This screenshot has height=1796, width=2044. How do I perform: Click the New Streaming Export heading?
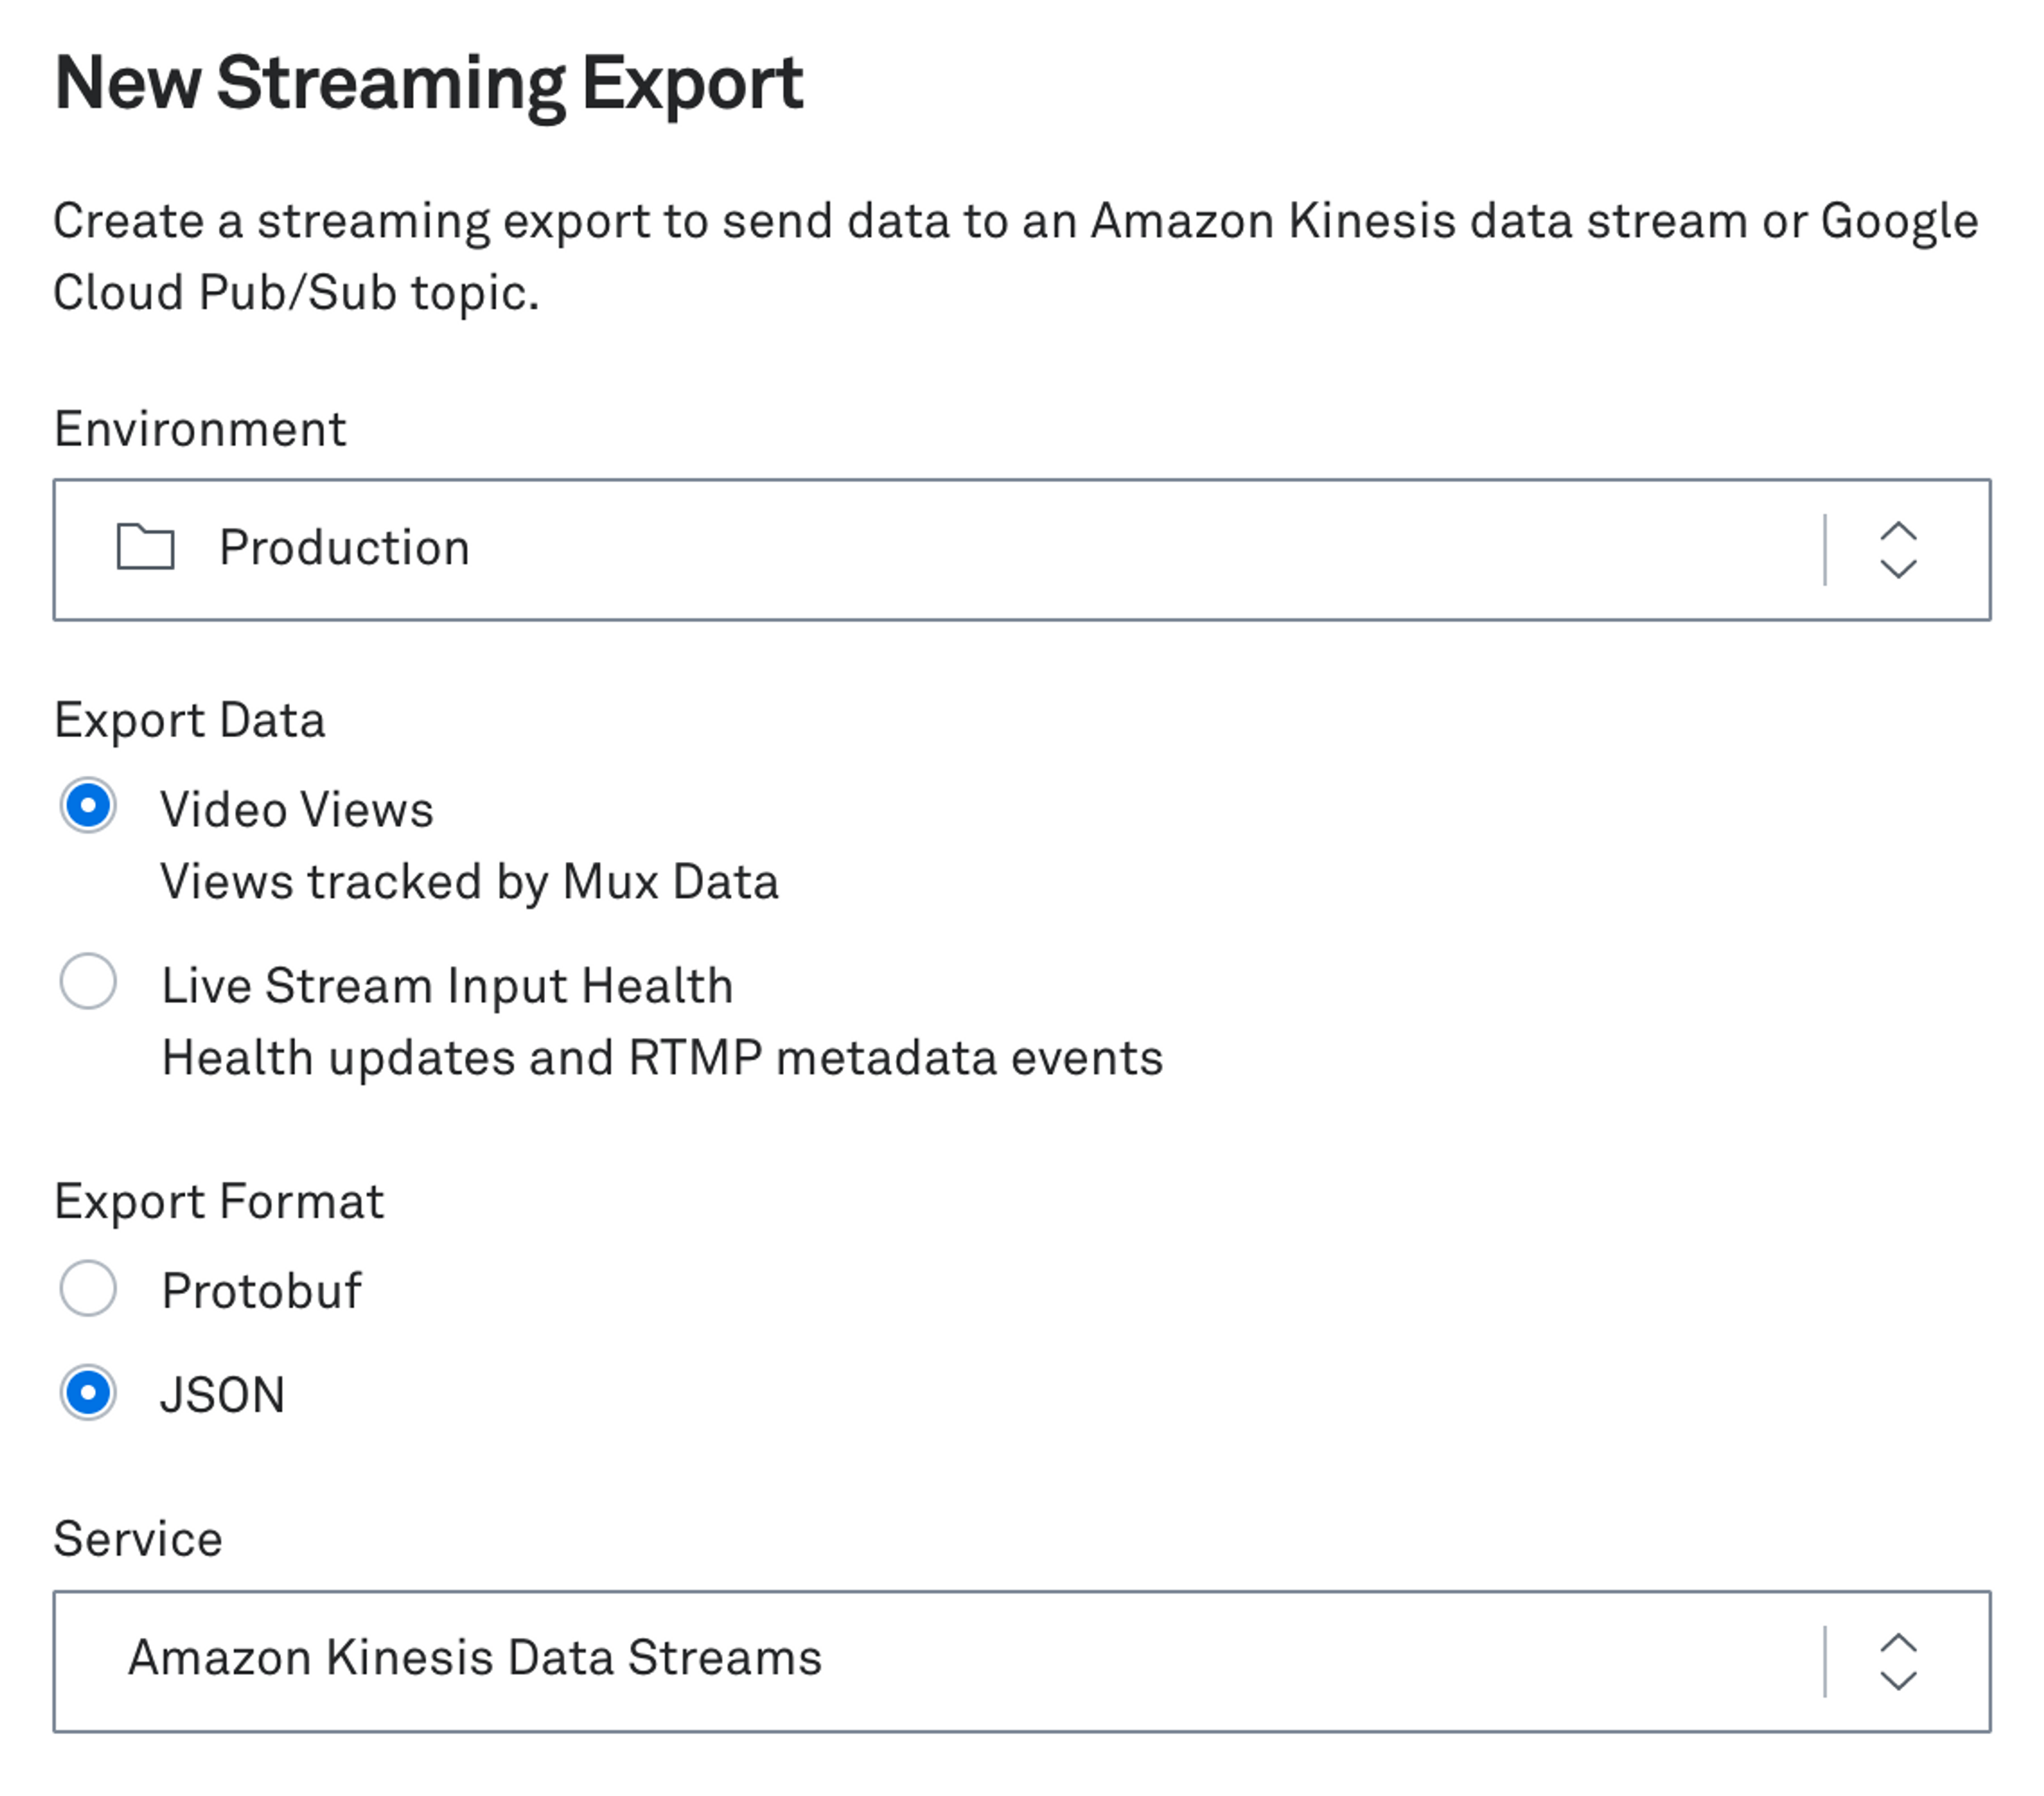(x=429, y=83)
